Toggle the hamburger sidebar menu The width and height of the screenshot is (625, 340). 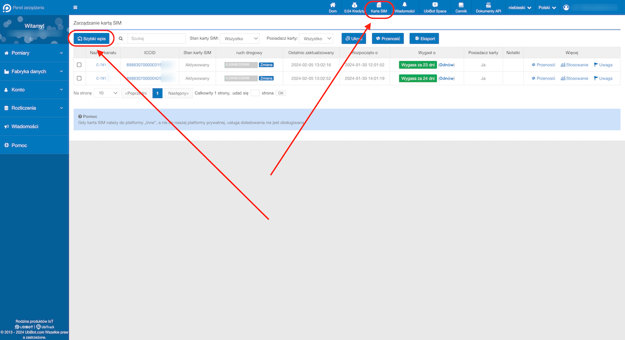pyautogui.click(x=76, y=7)
